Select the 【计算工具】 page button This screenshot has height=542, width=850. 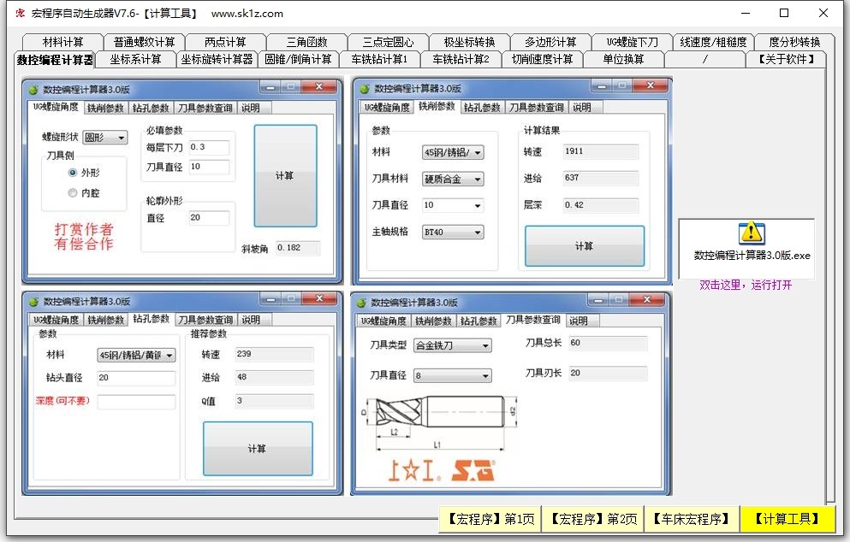[x=788, y=519]
